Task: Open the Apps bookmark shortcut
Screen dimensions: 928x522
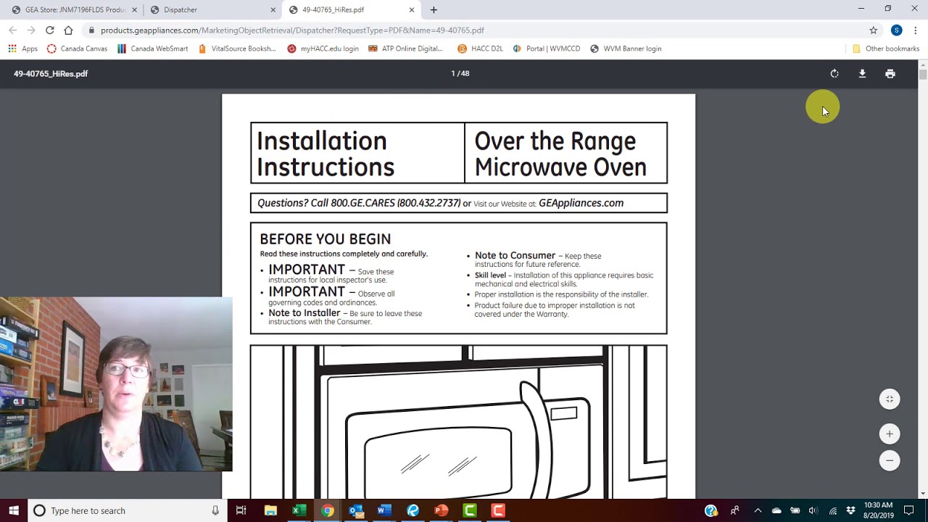Action: 22,49
